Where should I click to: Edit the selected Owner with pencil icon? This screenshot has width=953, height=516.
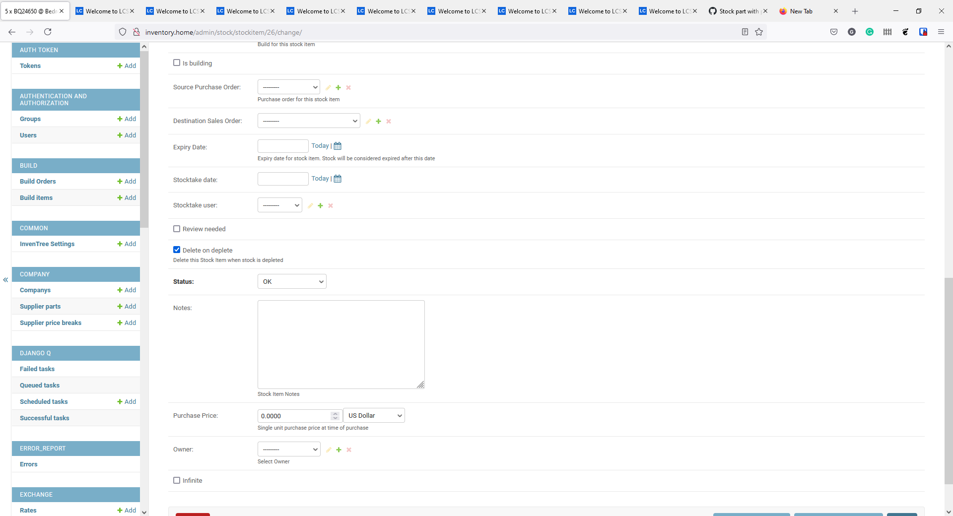click(329, 450)
